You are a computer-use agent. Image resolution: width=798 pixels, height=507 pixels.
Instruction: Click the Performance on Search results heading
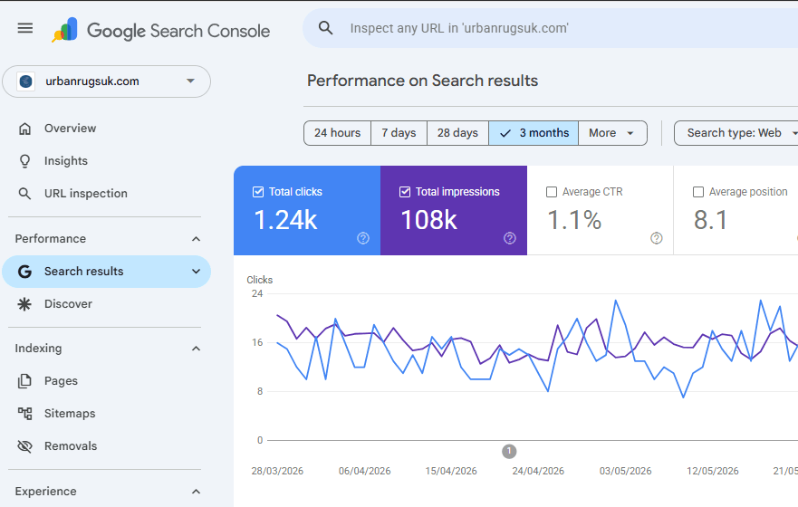pos(422,81)
